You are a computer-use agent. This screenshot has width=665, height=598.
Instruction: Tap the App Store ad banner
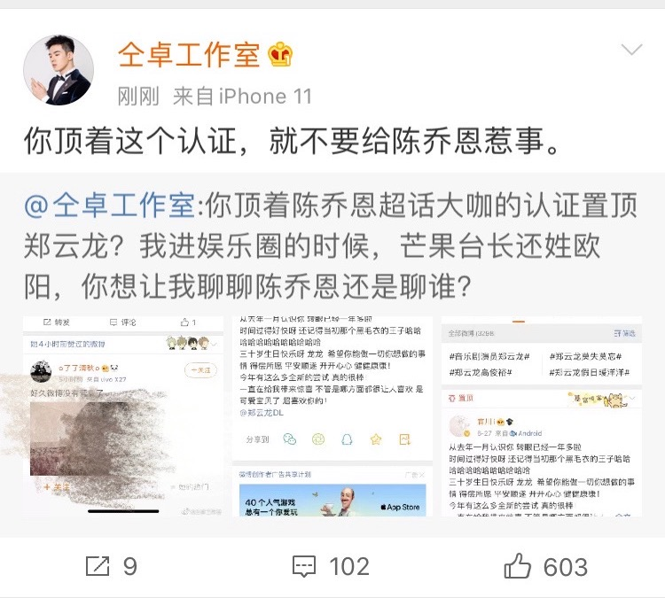[332, 501]
